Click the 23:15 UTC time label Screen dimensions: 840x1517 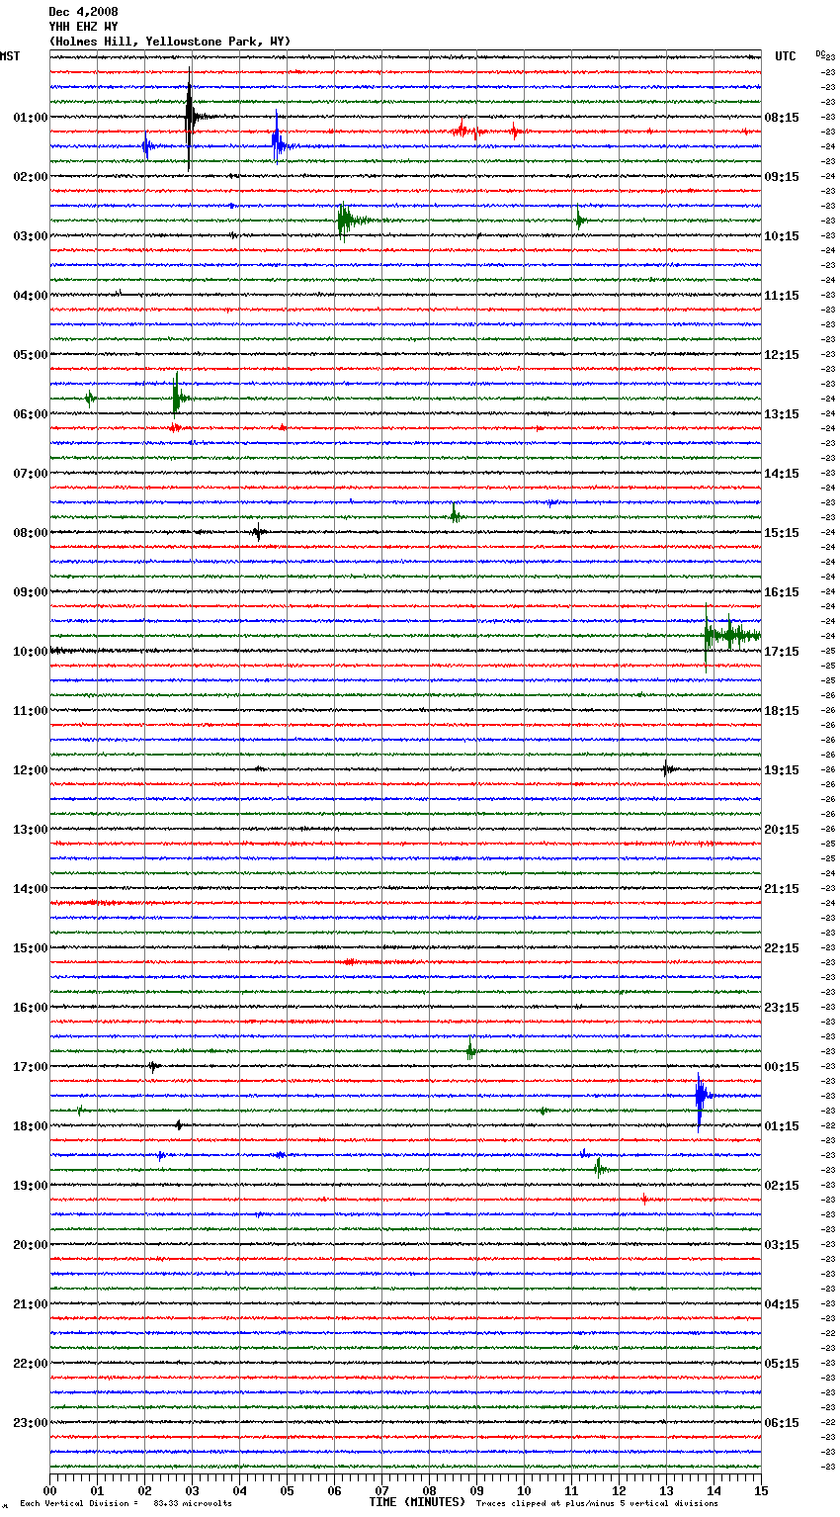(x=782, y=1008)
